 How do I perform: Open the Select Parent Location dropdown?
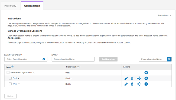point(26,59)
